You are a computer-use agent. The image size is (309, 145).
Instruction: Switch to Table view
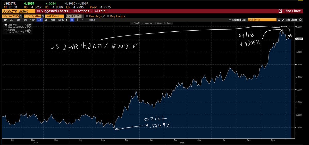tap(92, 20)
